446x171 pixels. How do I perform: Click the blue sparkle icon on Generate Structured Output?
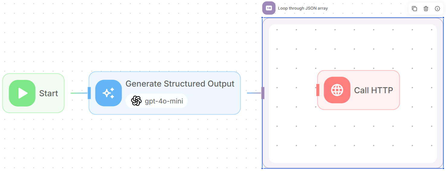click(x=108, y=93)
